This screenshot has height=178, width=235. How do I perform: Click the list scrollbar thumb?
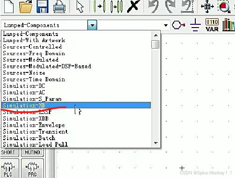(x=155, y=44)
